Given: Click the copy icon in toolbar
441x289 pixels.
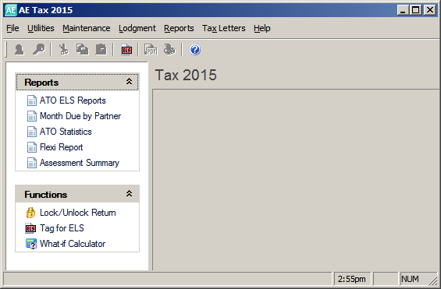Looking at the screenshot, I should tap(83, 50).
